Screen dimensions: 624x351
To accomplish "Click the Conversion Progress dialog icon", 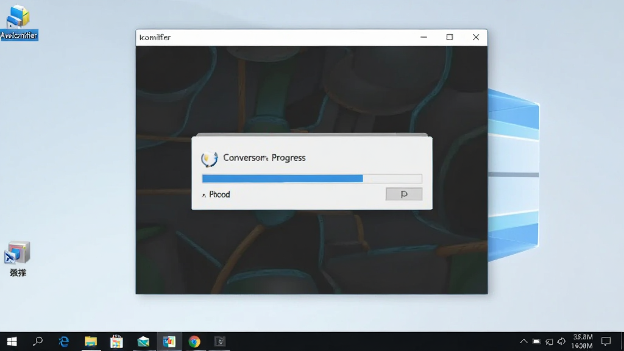I will 210,158.
